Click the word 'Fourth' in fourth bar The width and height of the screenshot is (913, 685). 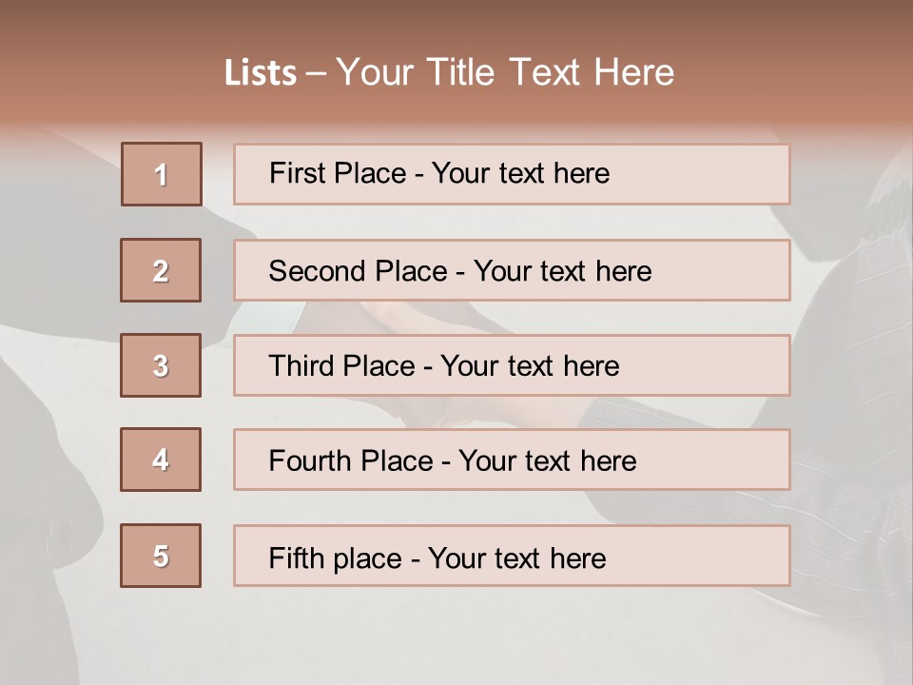coord(310,460)
